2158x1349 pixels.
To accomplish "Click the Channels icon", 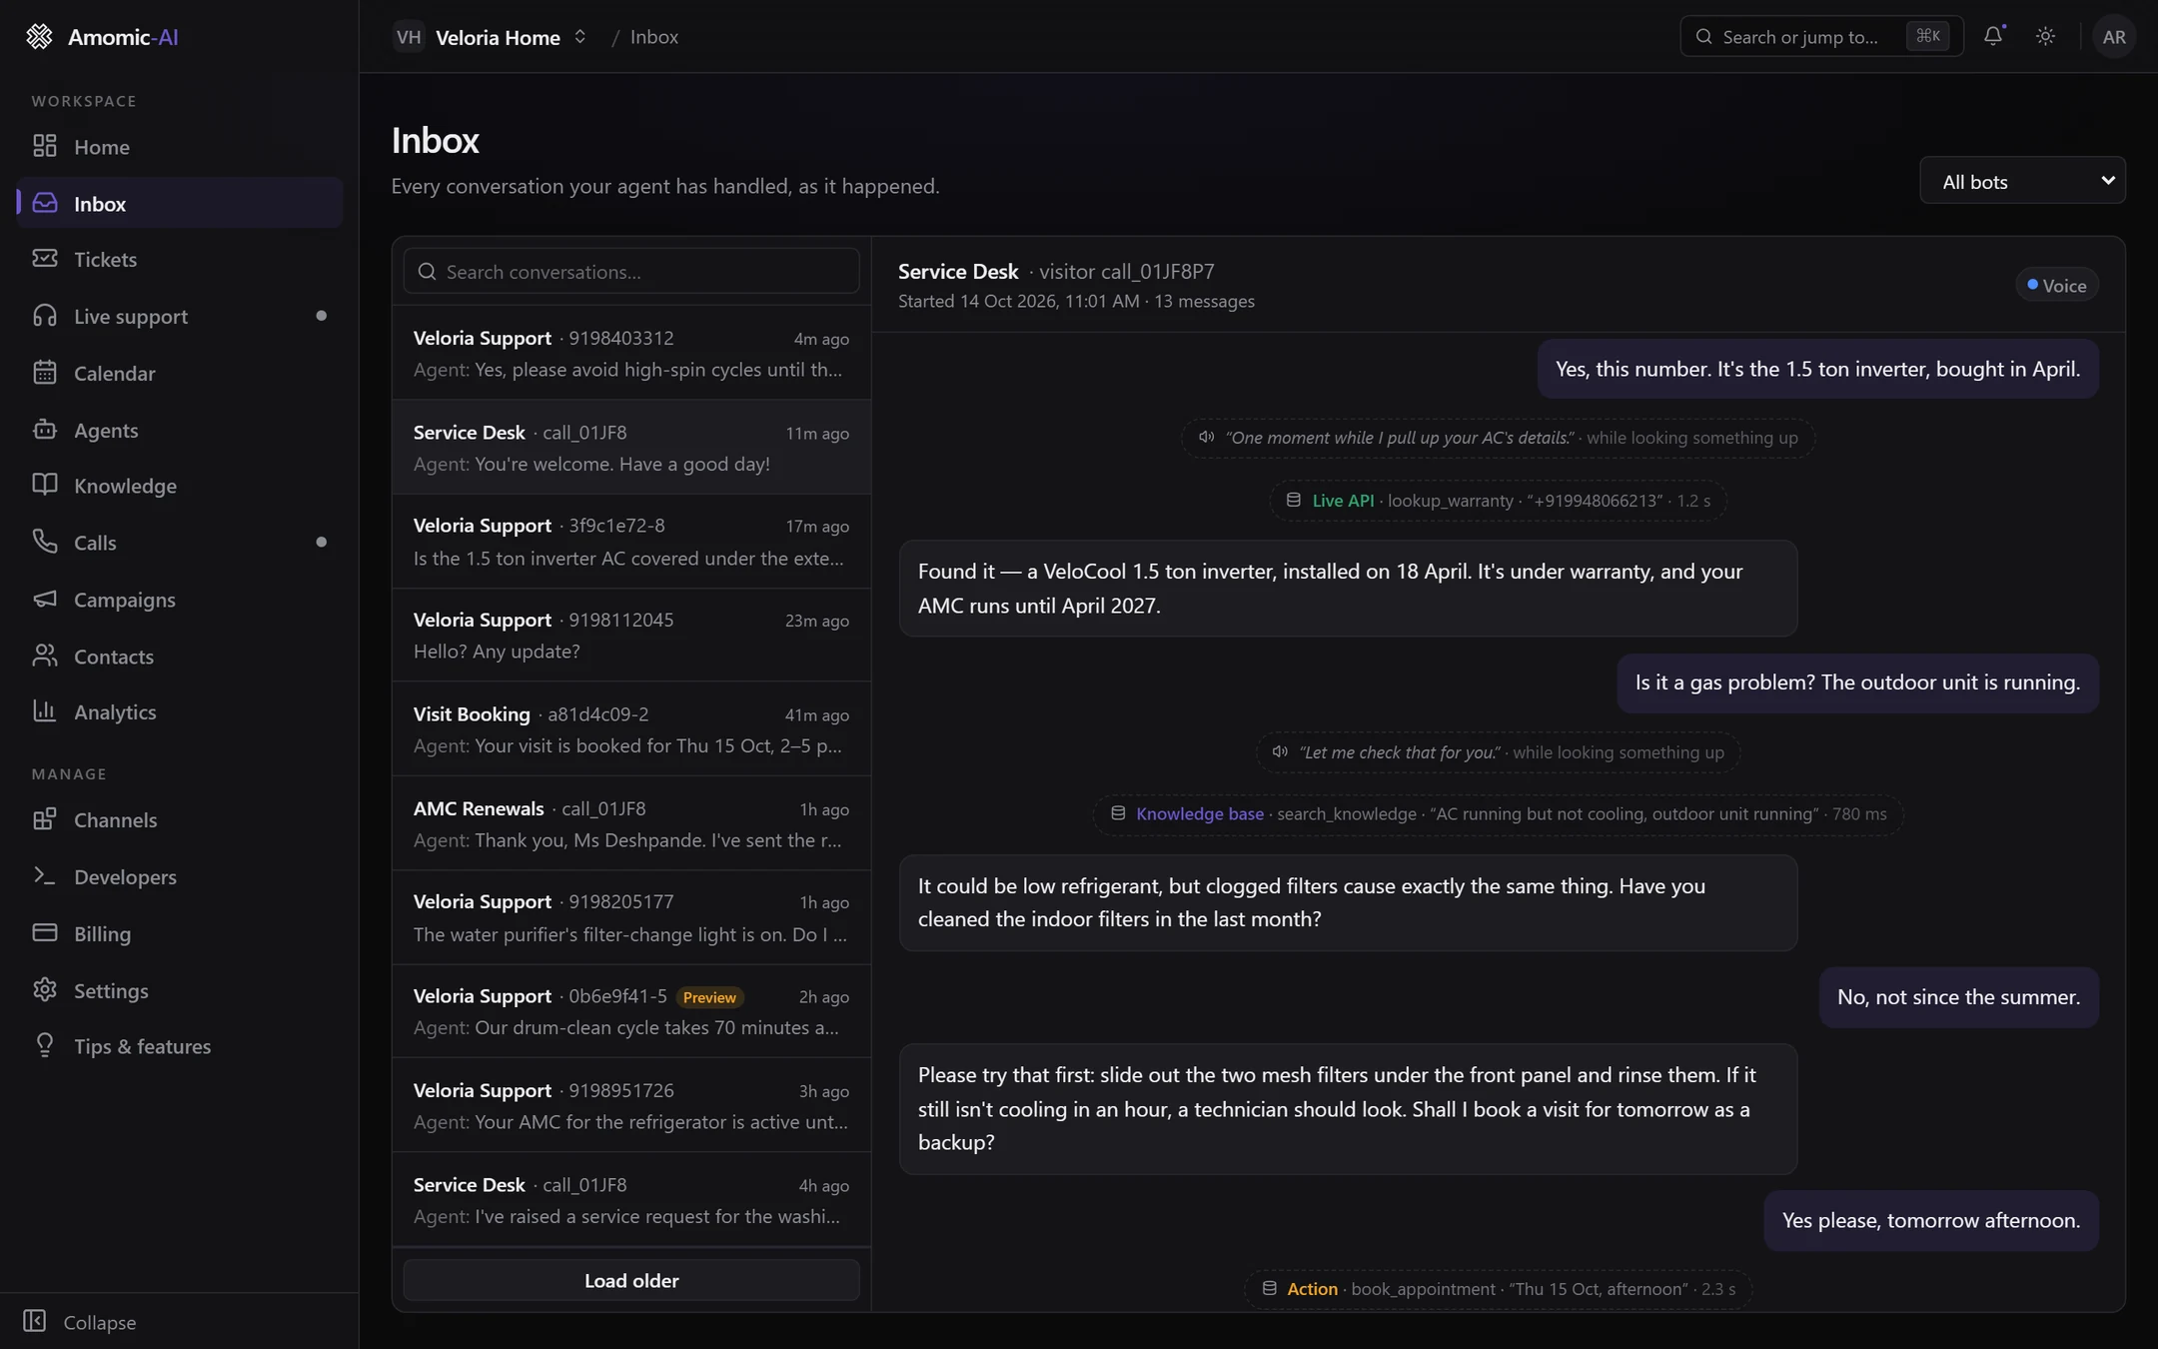I will [x=45, y=819].
